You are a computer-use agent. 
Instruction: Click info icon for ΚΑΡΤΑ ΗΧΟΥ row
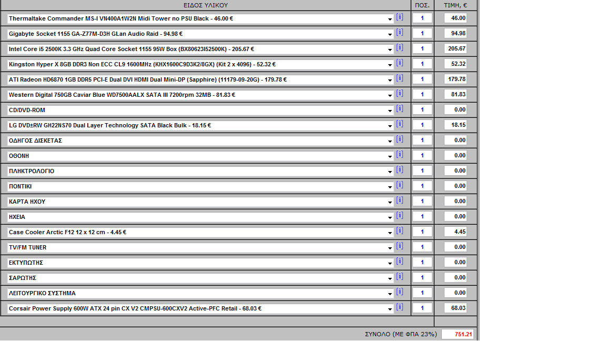(x=400, y=200)
